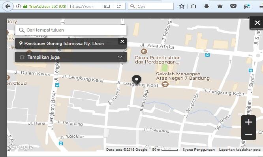Click the Gg. Winata street label
Image resolution: width=263 pixels, height=157 pixels.
(223, 122)
